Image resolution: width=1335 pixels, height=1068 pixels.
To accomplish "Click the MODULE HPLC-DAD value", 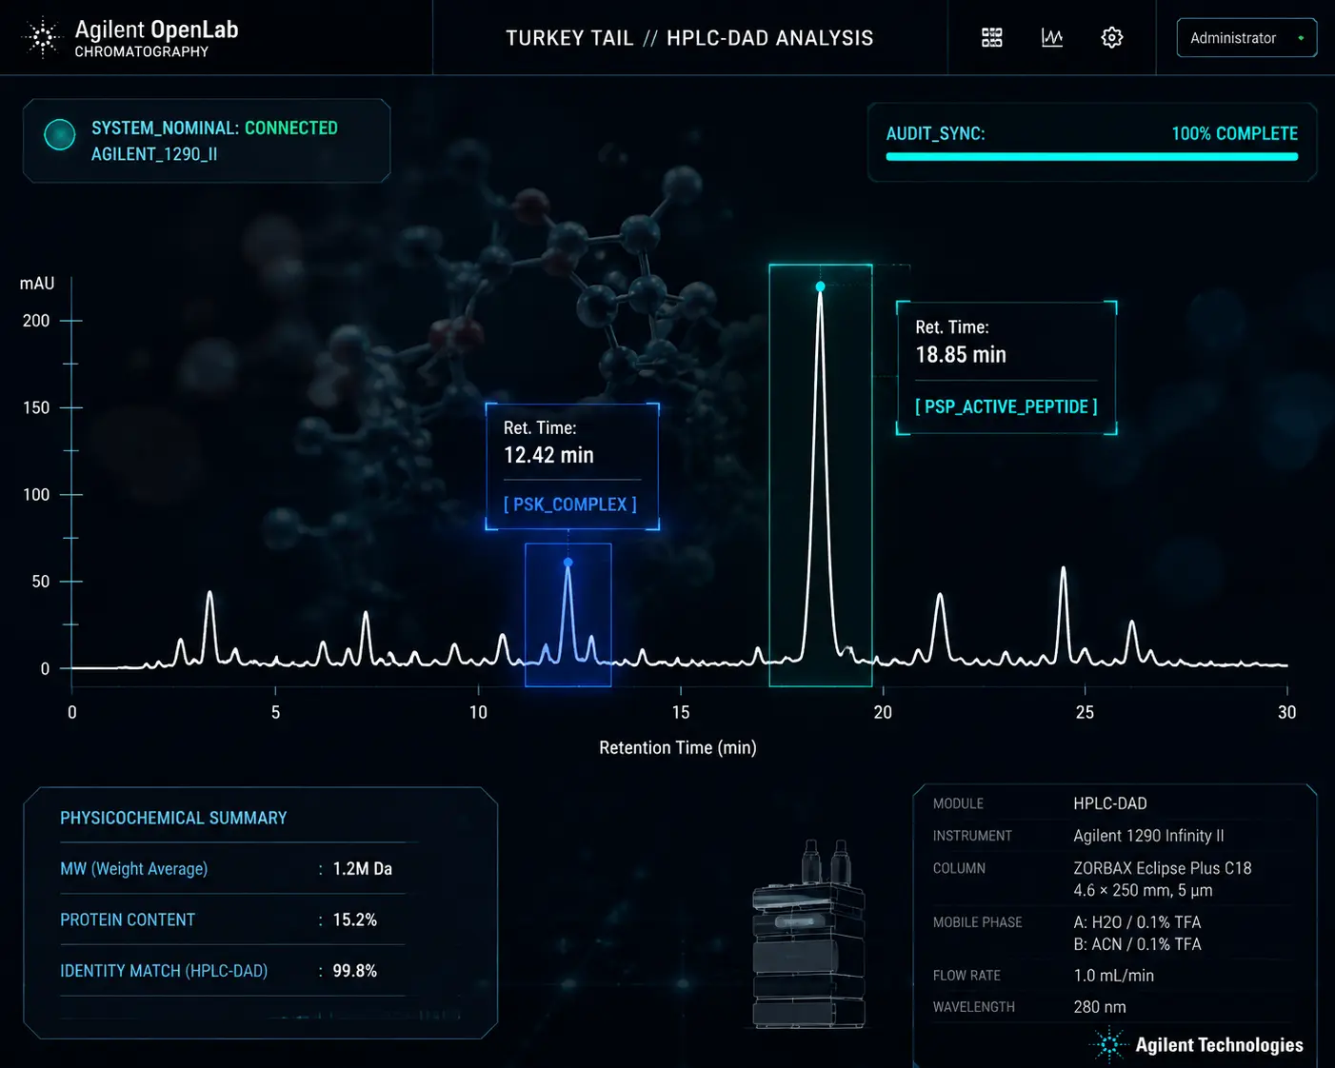I will coord(1110,803).
